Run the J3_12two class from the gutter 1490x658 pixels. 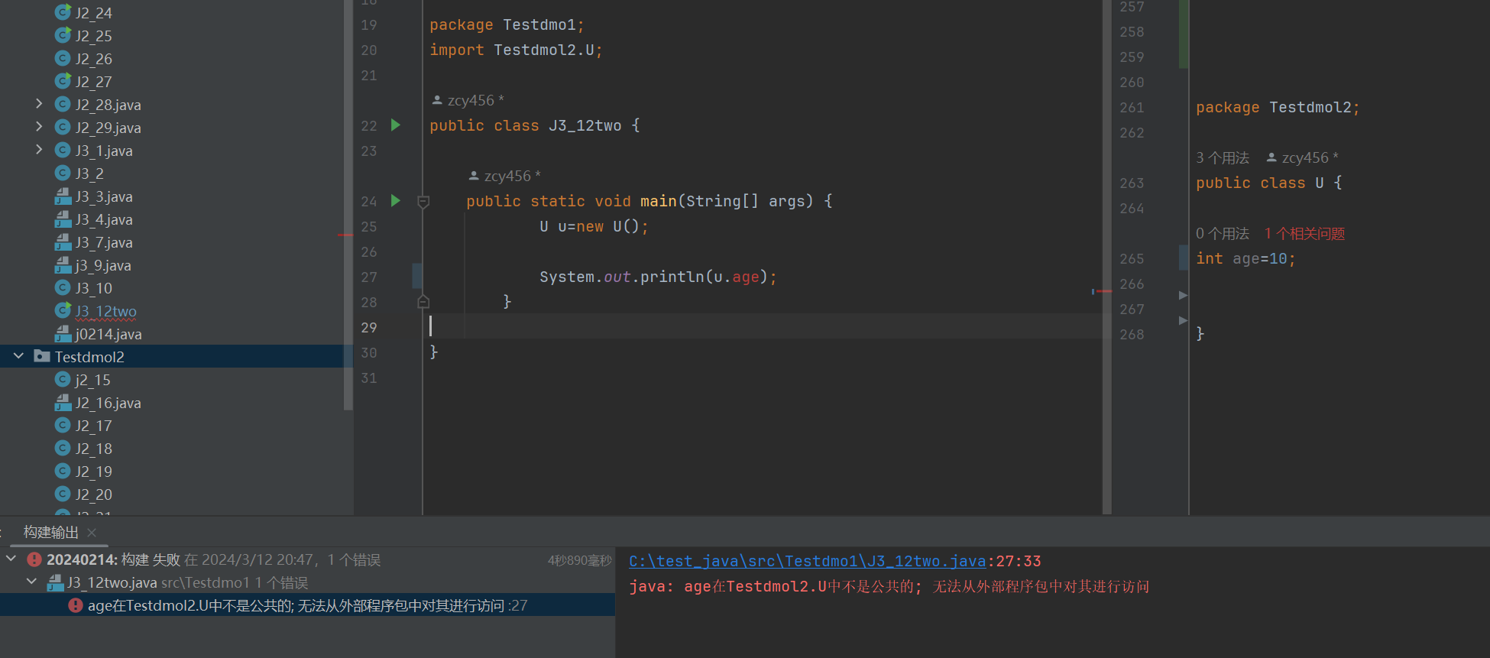pos(396,125)
